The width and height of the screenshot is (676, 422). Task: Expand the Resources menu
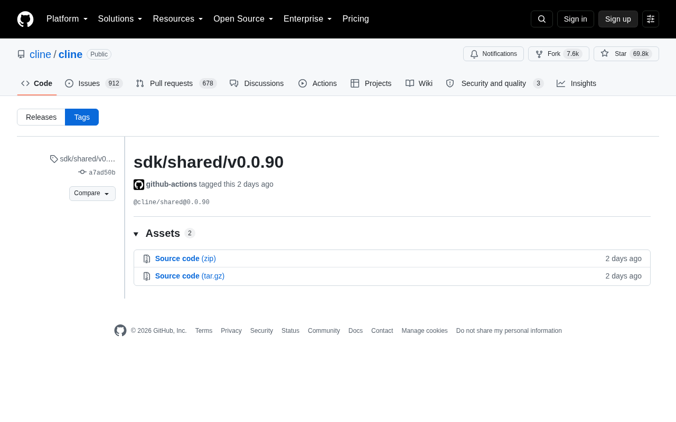[x=178, y=19]
